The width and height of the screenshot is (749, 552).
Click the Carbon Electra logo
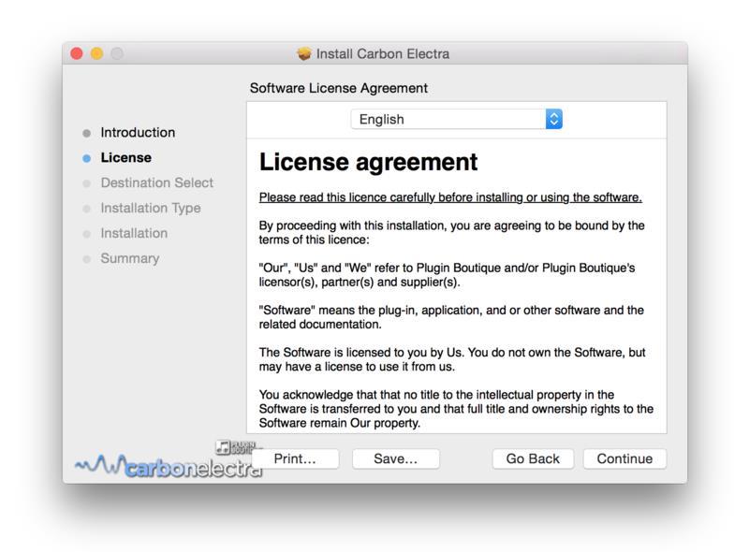tap(169, 466)
